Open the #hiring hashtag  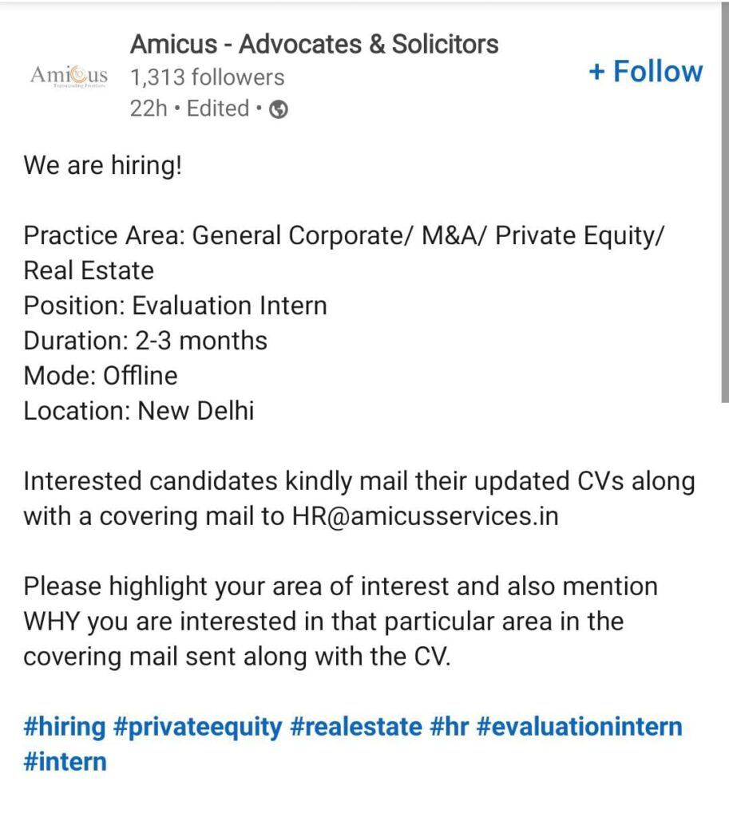coord(64,726)
